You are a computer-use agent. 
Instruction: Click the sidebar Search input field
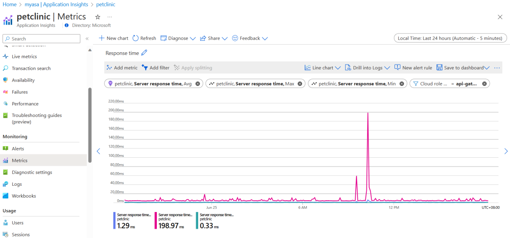42,39
